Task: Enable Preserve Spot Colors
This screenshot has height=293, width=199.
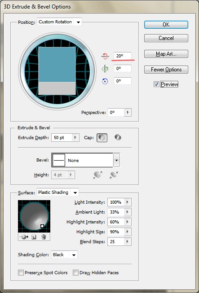Action: (x=21, y=273)
